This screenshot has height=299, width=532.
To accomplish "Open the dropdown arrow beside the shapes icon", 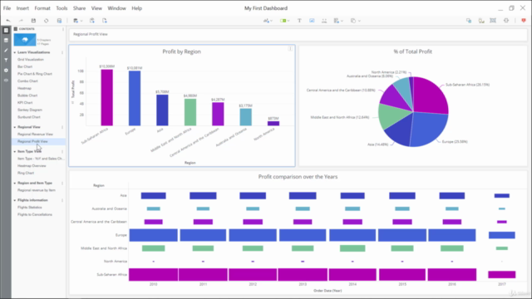I will click(359, 21).
